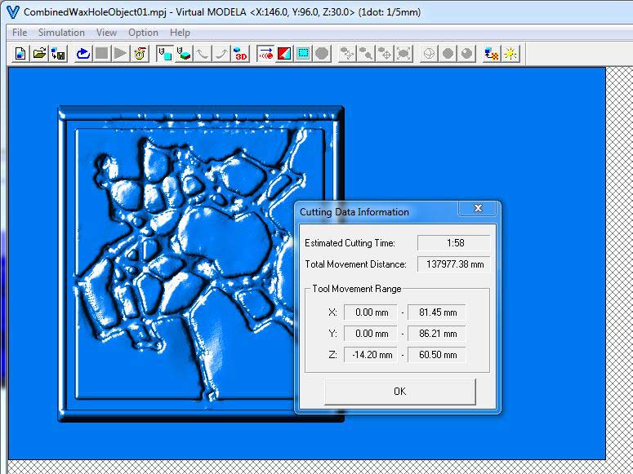Click the Open folder toolbar icon

pos(39,54)
